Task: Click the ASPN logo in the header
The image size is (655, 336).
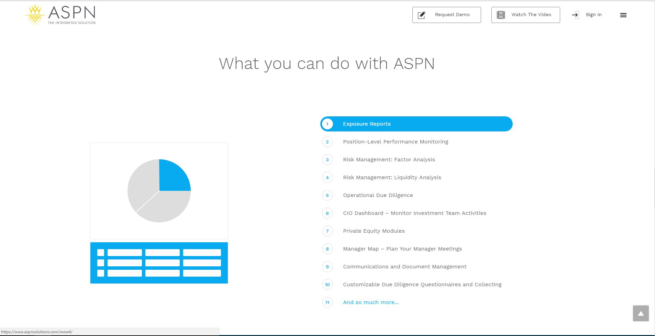Action: pyautogui.click(x=60, y=15)
